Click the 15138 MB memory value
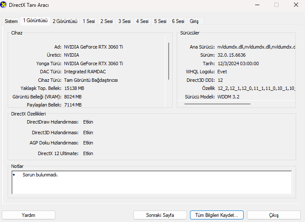Image resolution: width=305 pixels, height=222 pixels. (x=74, y=88)
